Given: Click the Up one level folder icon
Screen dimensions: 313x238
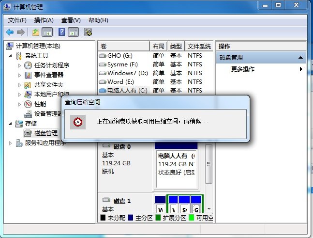Looking at the screenshot, I should coord(36,32).
